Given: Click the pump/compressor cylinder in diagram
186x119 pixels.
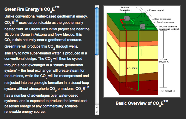Looking at the screenshot, I should point(142,26).
